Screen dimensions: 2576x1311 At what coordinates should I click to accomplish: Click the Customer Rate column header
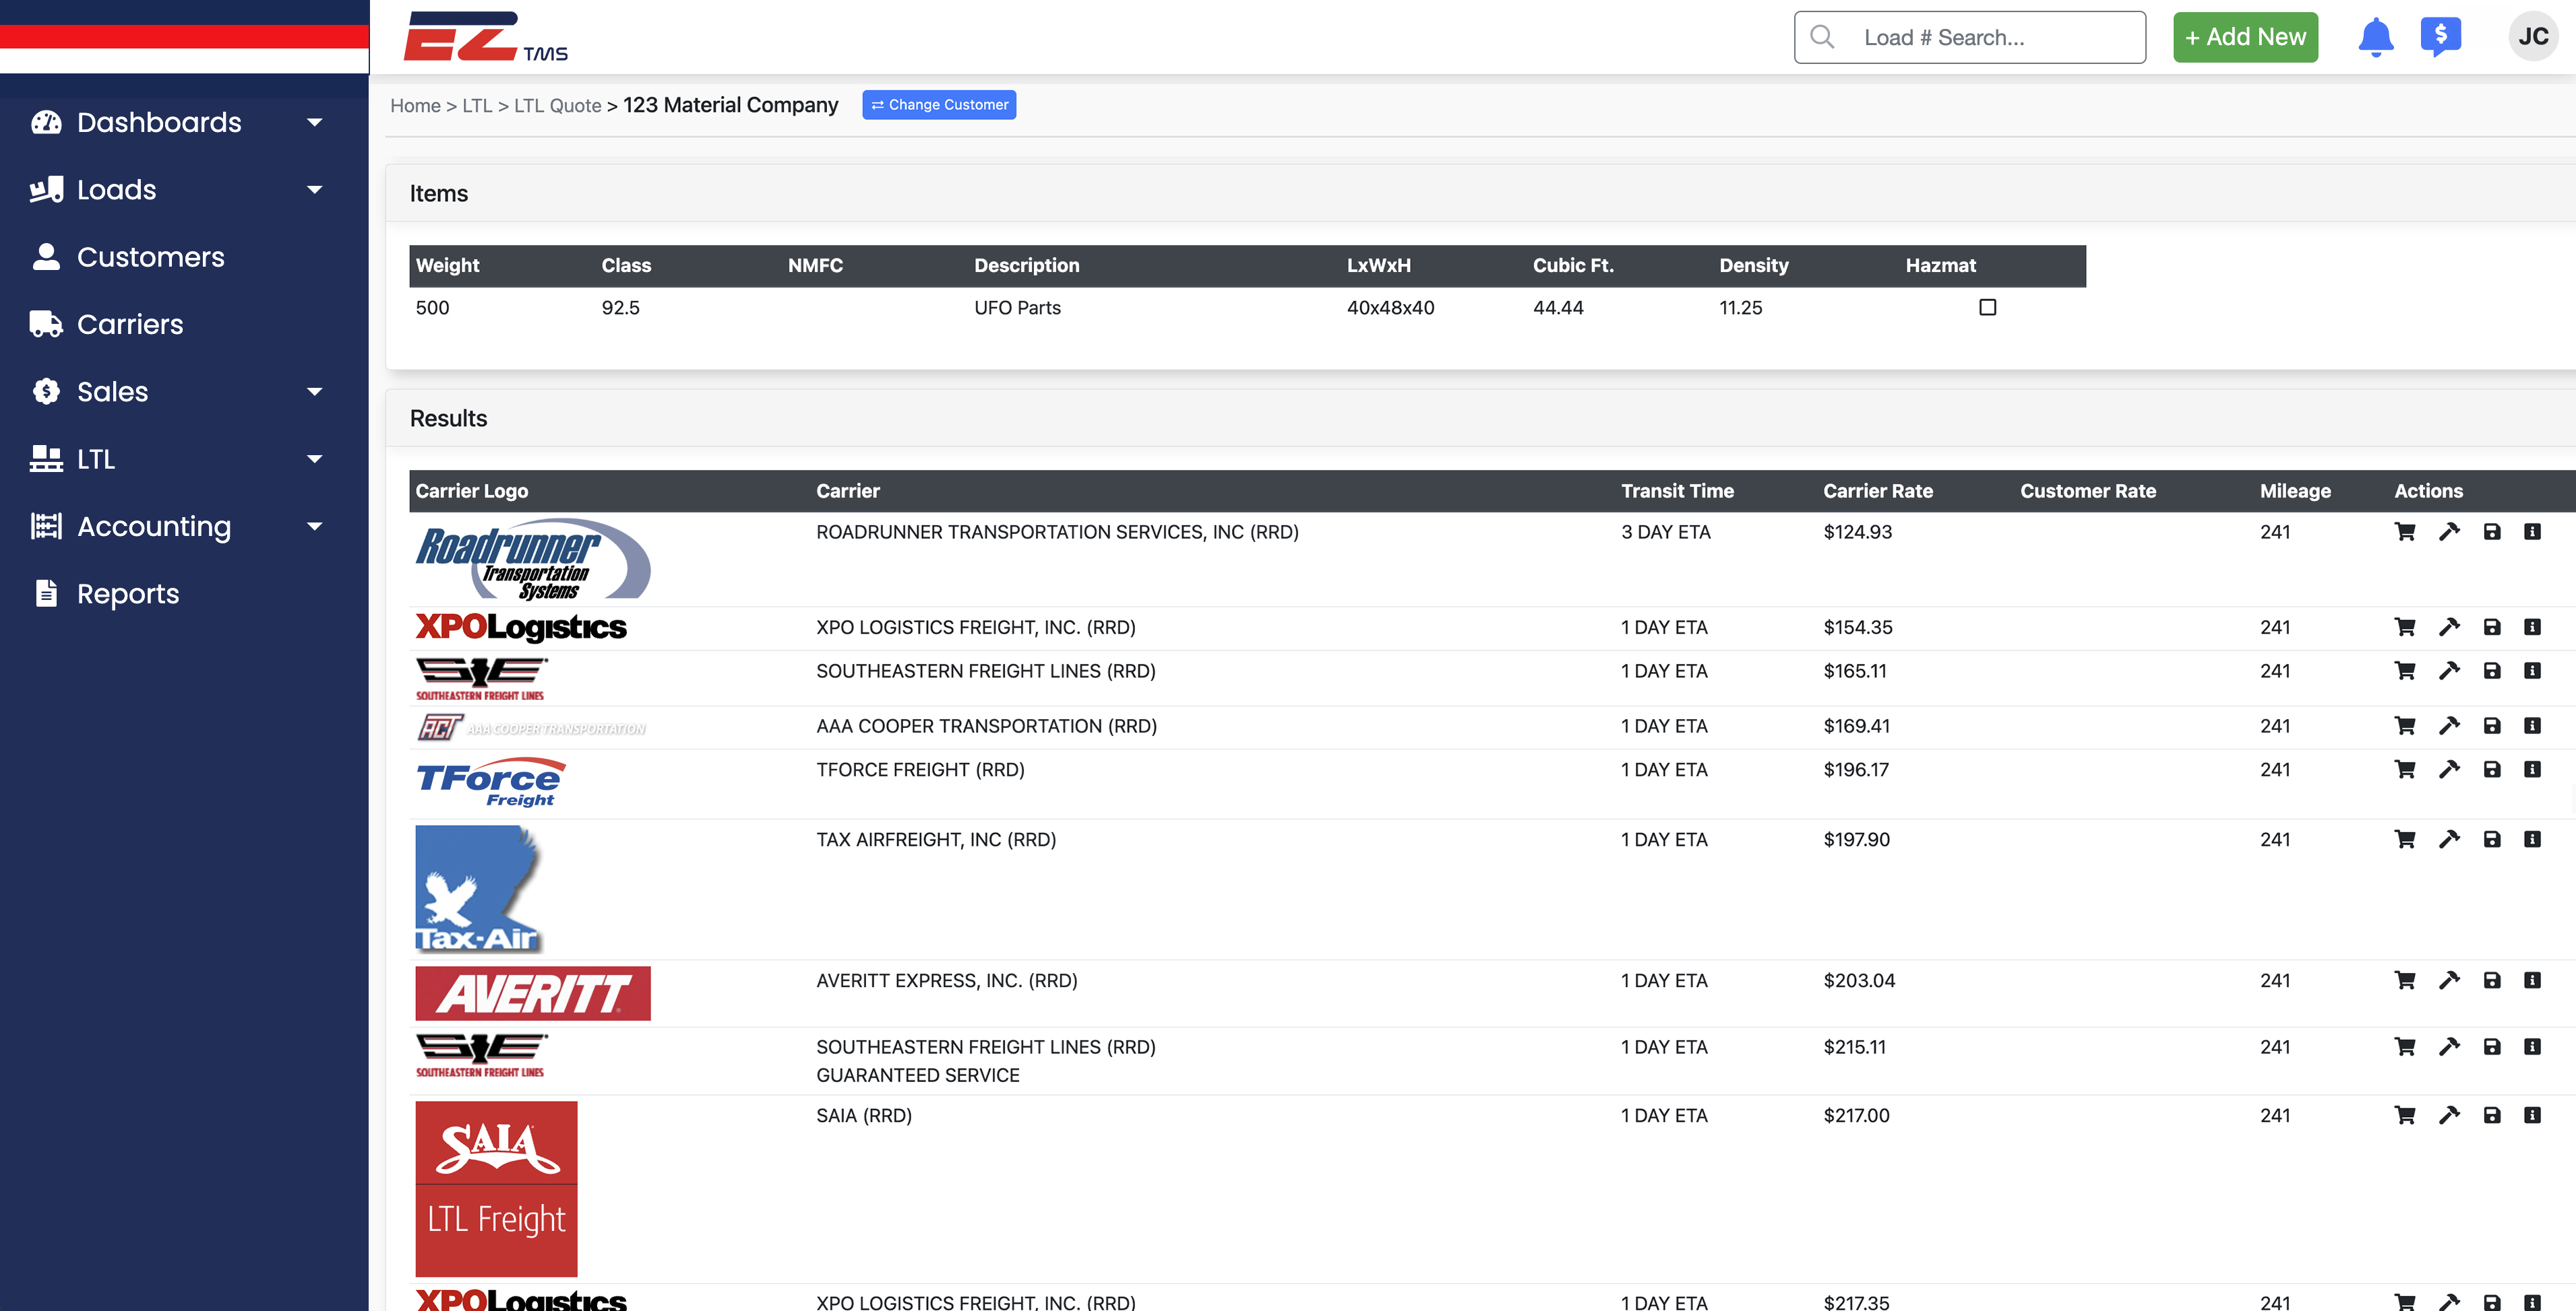[2088, 491]
